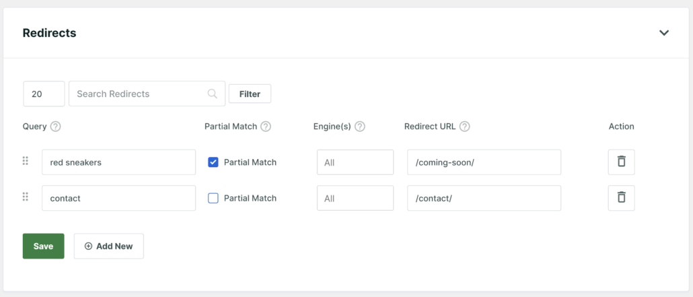Click the Partial Match column header text
The height and width of the screenshot is (297, 693).
click(x=231, y=127)
